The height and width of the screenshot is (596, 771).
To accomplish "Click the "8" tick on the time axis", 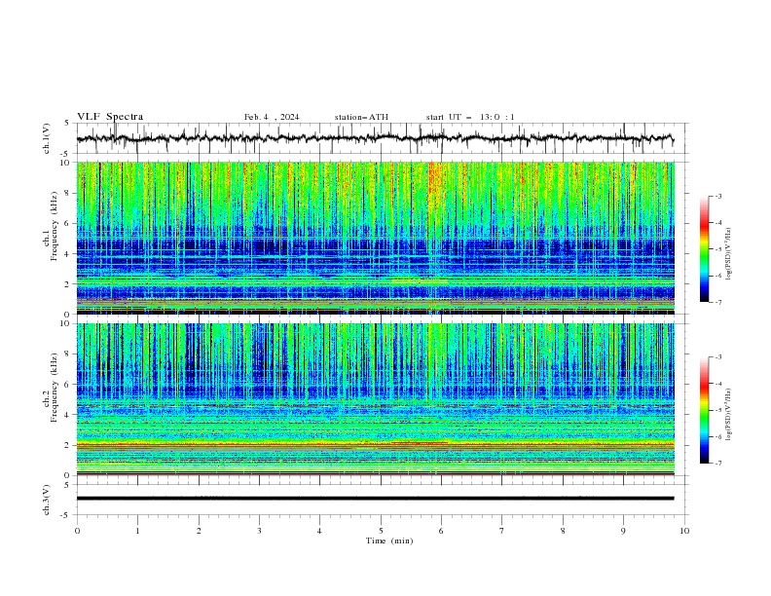I will 563,531.
